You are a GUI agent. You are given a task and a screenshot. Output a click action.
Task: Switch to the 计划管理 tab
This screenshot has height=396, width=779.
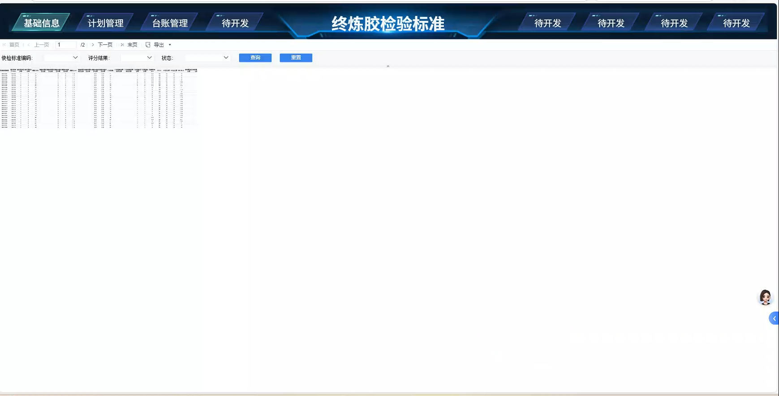(105, 23)
